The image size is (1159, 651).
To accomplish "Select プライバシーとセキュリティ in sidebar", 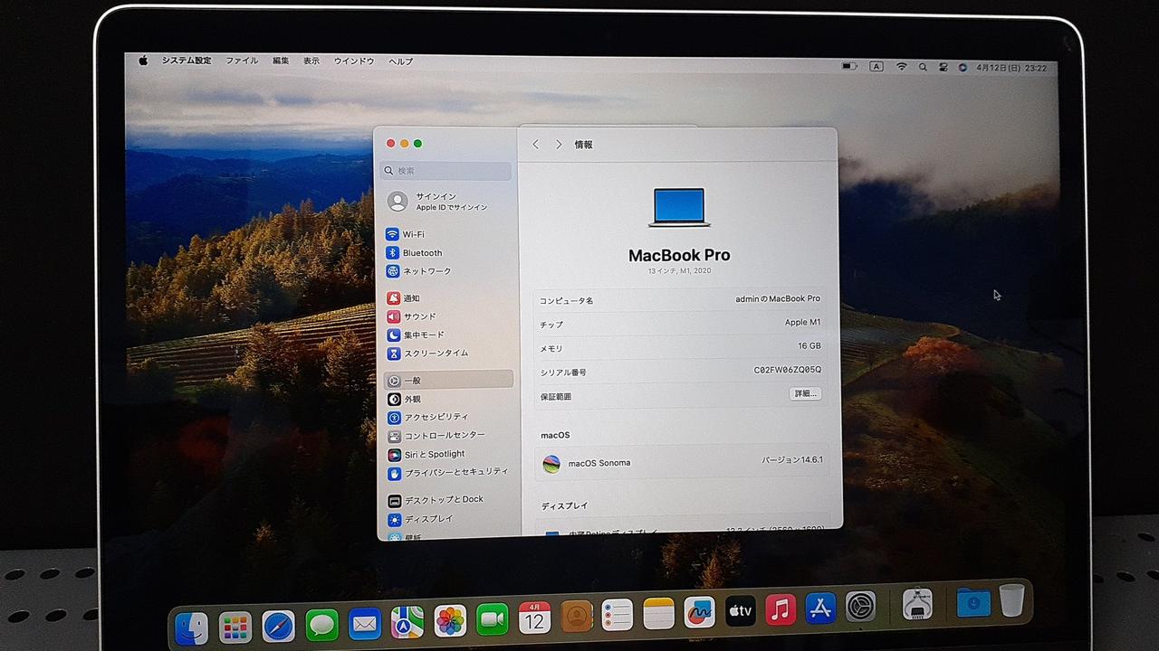I will 455,472.
